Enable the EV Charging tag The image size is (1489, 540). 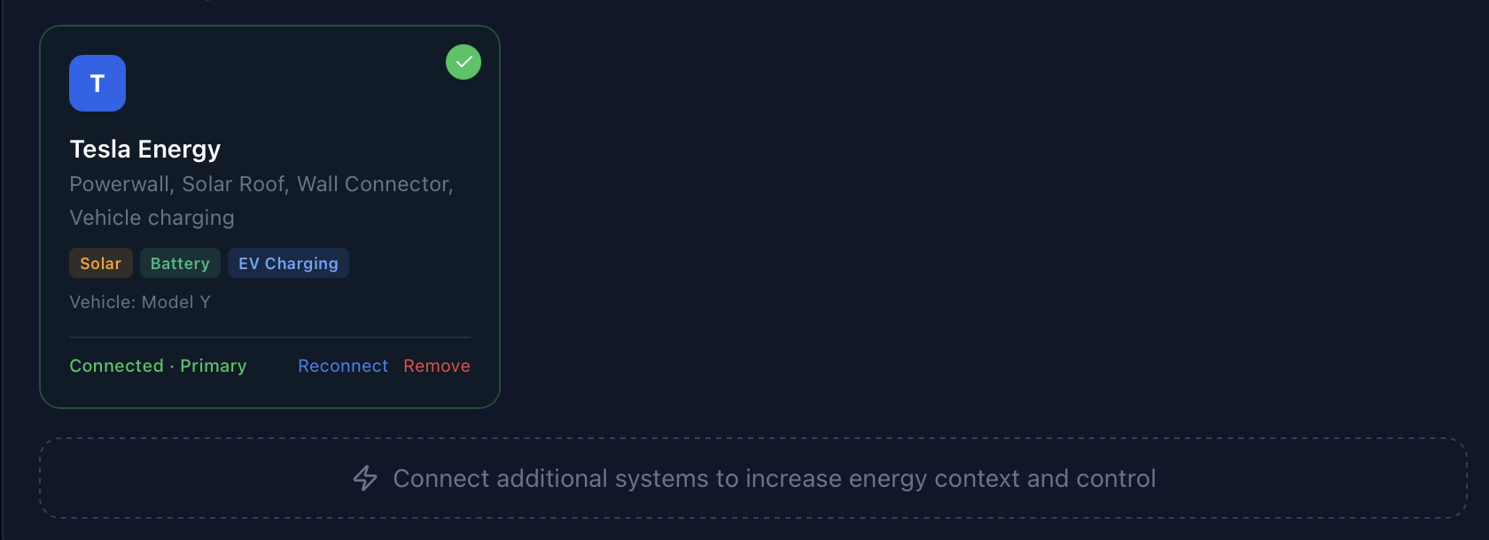pyautogui.click(x=288, y=263)
